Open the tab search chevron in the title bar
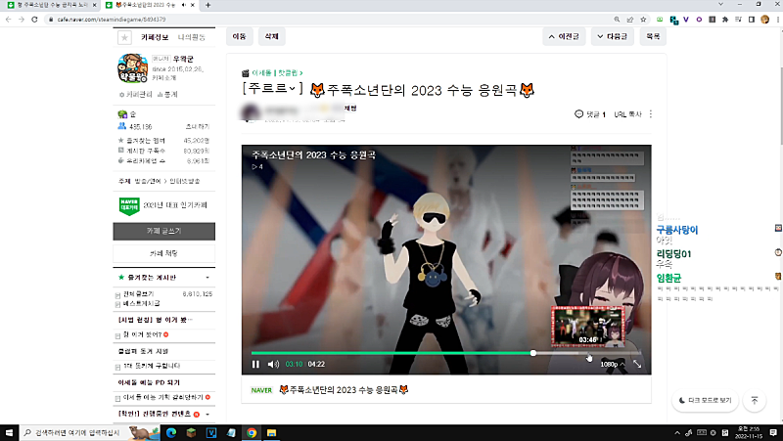Viewport: 783px width, 441px height. [x=720, y=5]
